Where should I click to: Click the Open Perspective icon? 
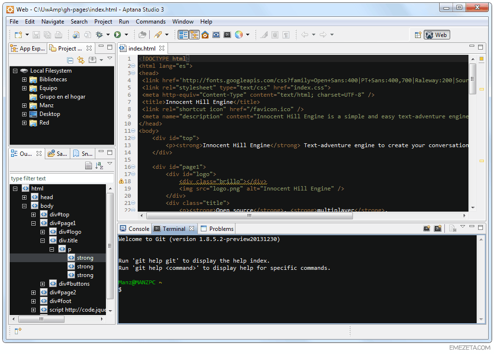click(418, 35)
